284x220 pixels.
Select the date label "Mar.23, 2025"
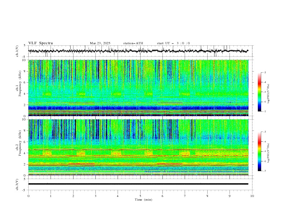point(100,43)
